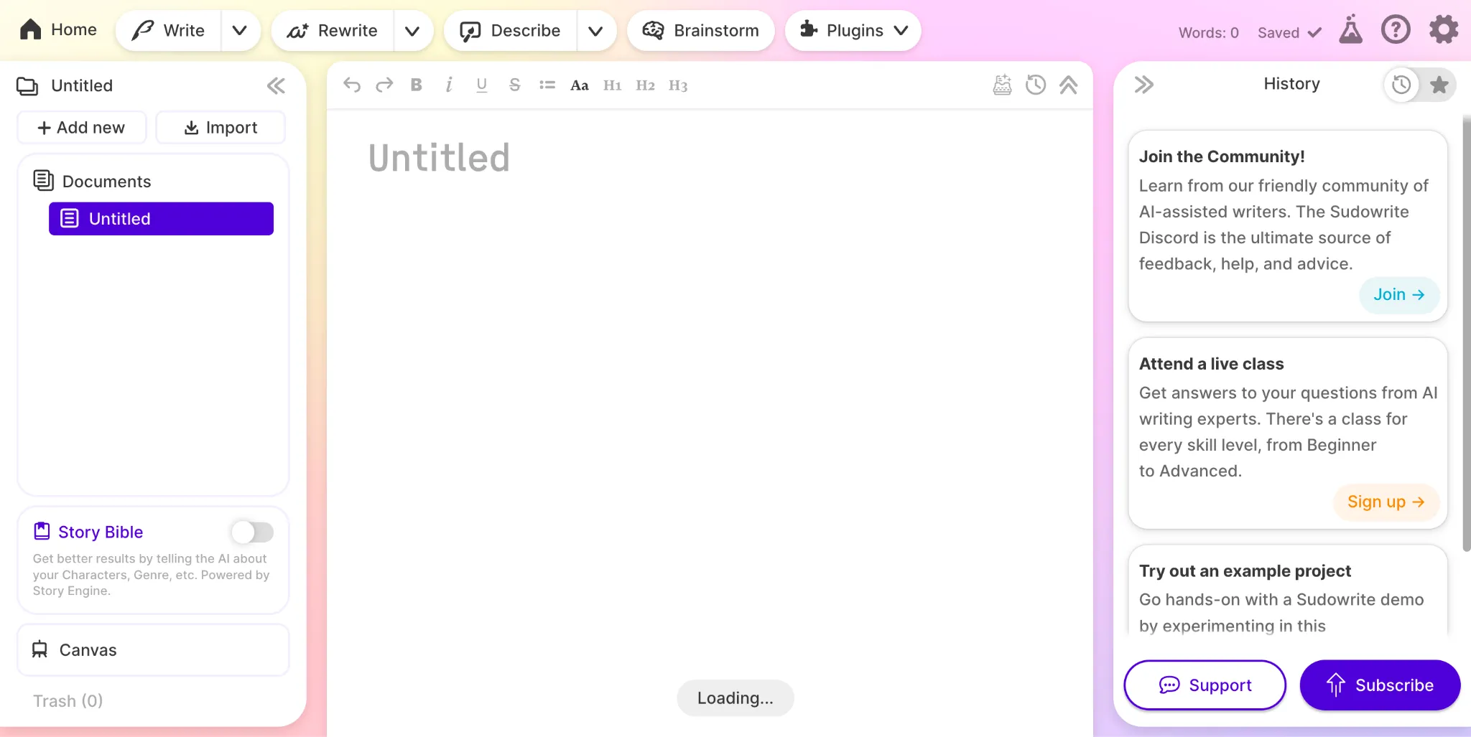Click Join in the Community card
Viewport: 1471px width, 737px height.
pos(1398,294)
